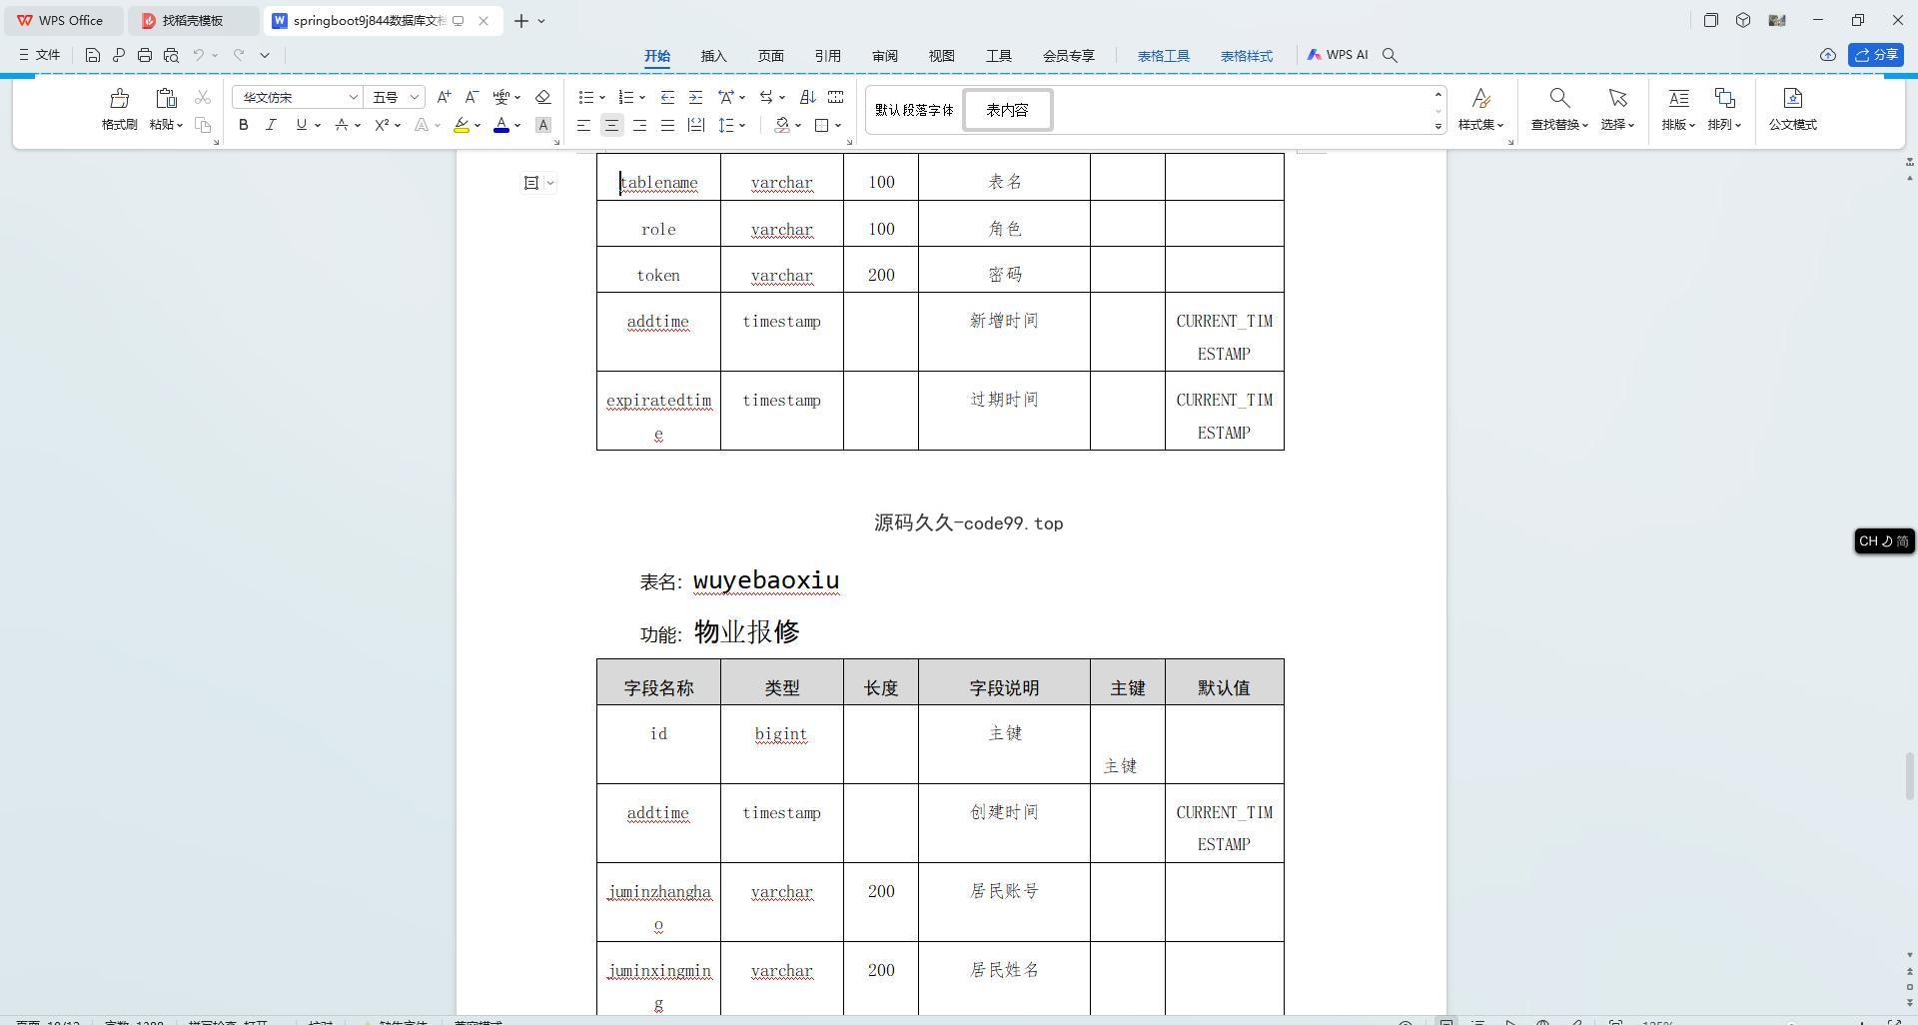Expand the numbered list dropdown arrow
1918x1025 pixels.
point(642,98)
